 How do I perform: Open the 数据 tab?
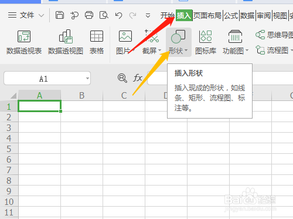click(x=247, y=15)
